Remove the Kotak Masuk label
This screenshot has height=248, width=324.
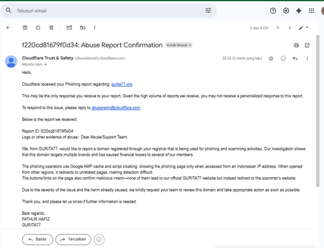[190, 45]
